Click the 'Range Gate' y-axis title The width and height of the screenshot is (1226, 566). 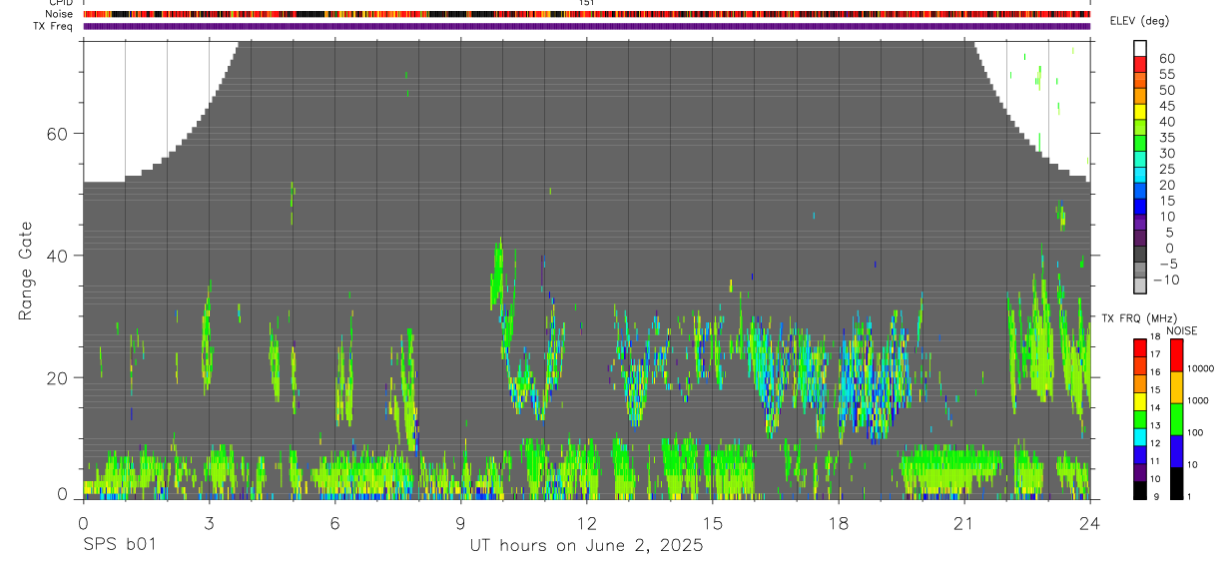click(x=26, y=272)
